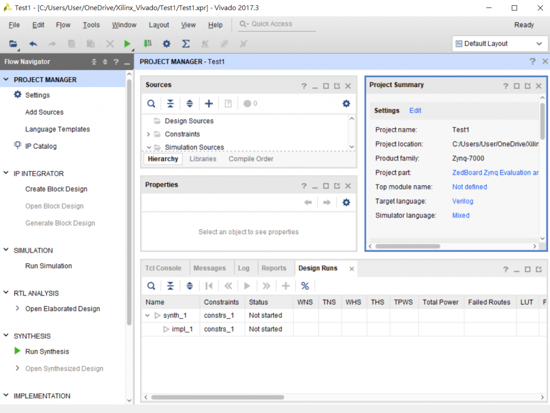Switch to the Tcl Console tab
Image resolution: width=550 pixels, height=413 pixels.
163,268
